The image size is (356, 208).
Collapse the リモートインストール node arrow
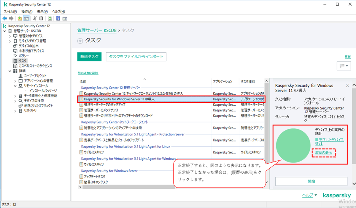click(15, 86)
